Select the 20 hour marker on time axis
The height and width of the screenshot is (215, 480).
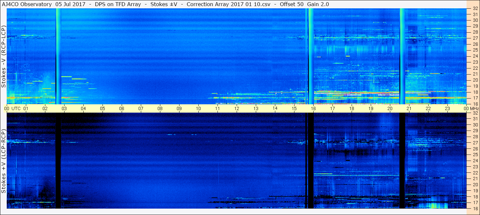tap(390, 108)
